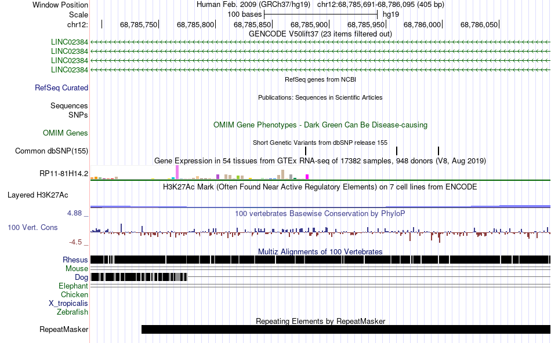Click the Common dbSNP(155) track label
Viewport: 551px width, 343px height.
(x=52, y=151)
